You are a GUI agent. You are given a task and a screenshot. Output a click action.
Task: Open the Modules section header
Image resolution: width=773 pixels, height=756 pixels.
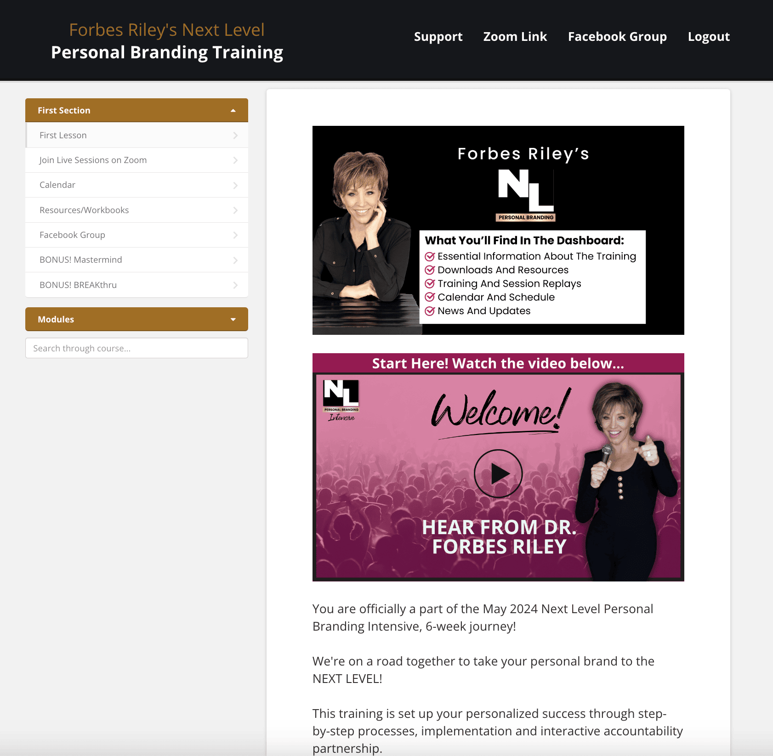coord(136,319)
